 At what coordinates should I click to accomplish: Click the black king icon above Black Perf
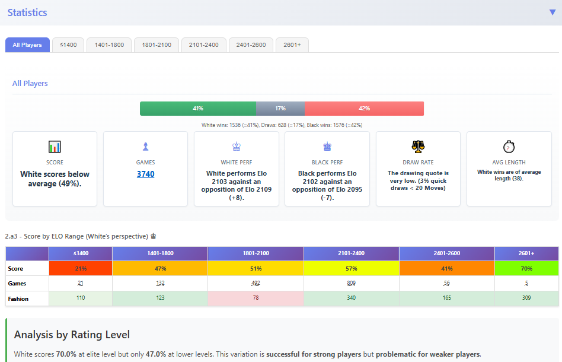pos(327,147)
